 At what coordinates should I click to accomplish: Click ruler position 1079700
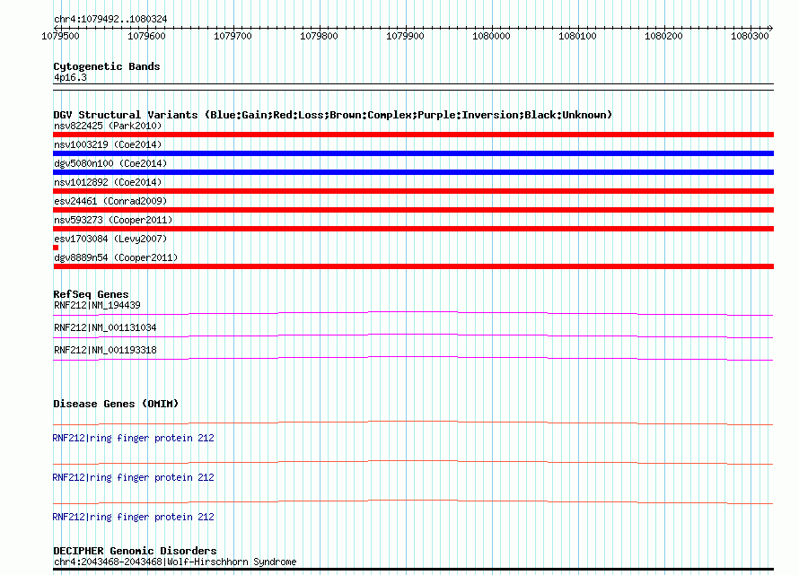(233, 36)
